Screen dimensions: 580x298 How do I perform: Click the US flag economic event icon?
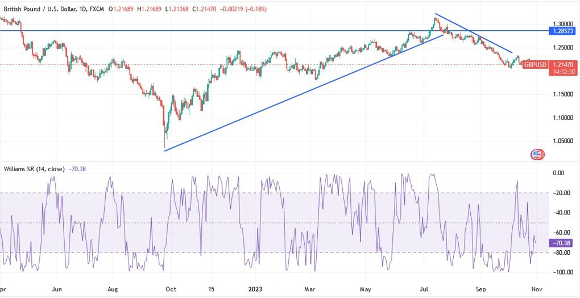(x=536, y=154)
